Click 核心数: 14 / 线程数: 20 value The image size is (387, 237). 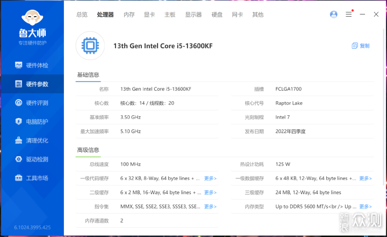[x=147, y=103]
